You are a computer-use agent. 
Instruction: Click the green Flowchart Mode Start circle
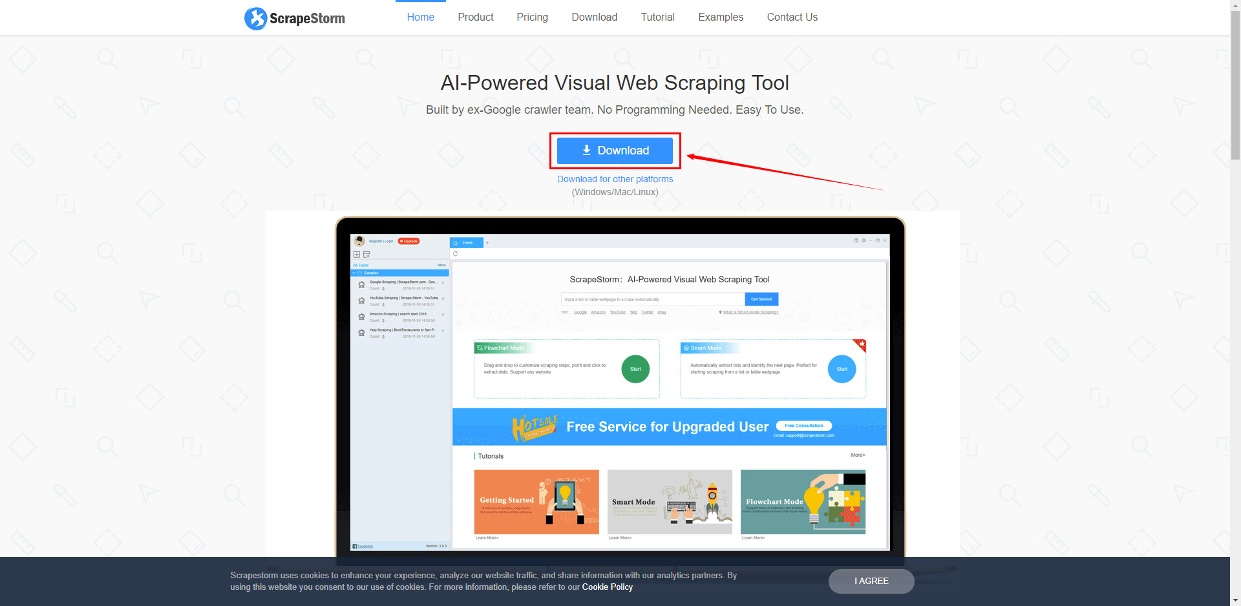tap(635, 369)
